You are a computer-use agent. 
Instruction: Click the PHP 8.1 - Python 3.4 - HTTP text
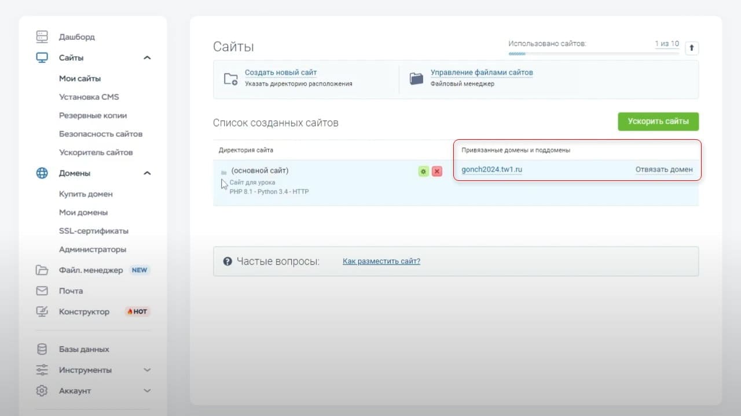pos(269,191)
